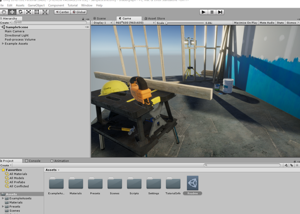Toggle Maximize On Play

(x=246, y=23)
